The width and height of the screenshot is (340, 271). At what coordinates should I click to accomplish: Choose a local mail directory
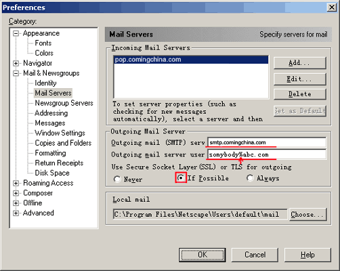[308, 214]
